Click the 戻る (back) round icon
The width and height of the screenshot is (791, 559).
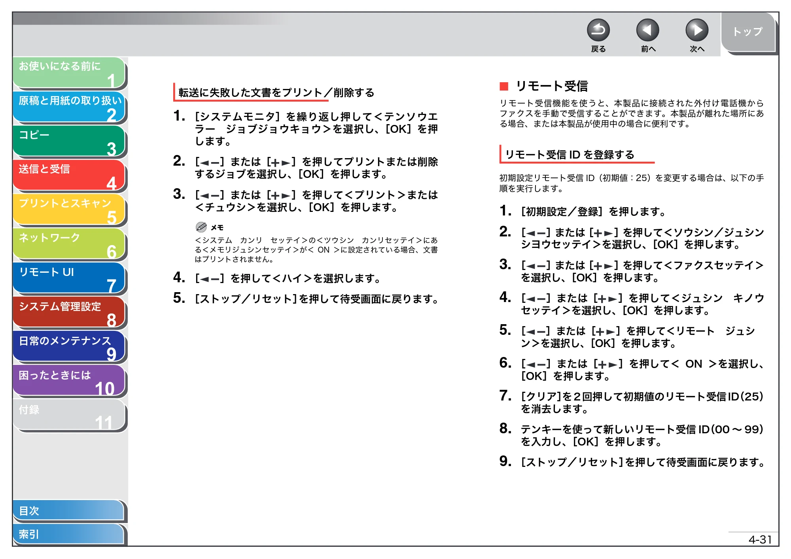tap(598, 30)
